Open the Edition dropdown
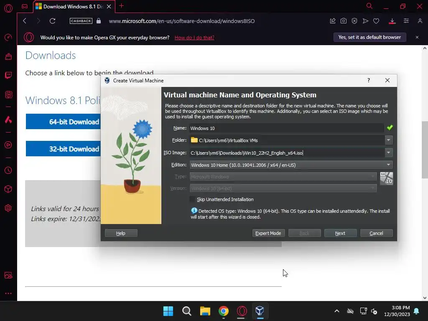This screenshot has height=321, width=428. pos(291,165)
